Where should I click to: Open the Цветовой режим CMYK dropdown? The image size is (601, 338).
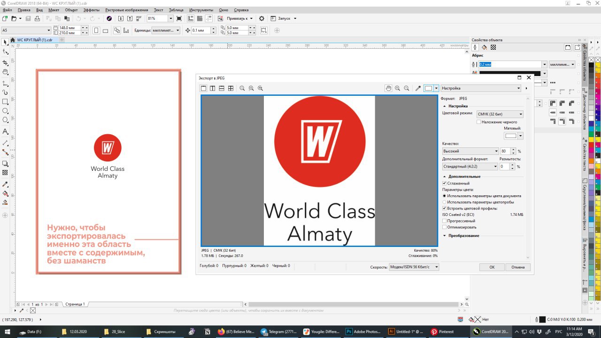500,114
